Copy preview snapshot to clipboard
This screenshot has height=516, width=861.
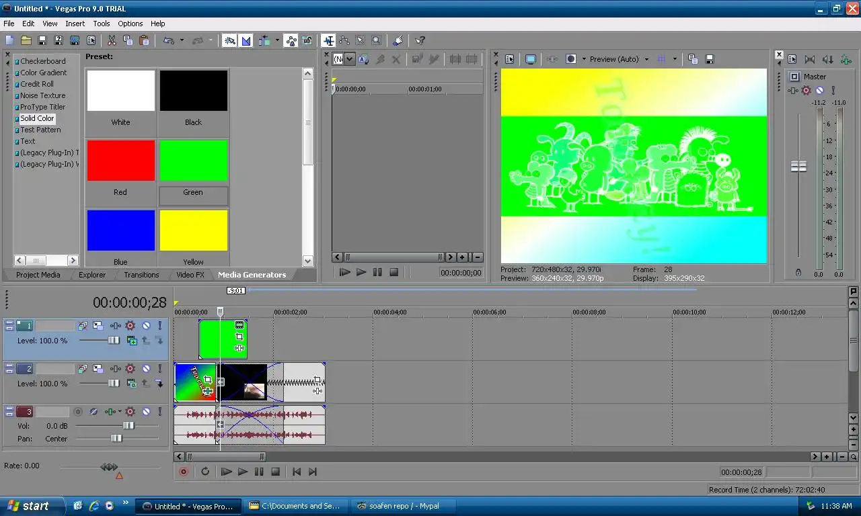(x=693, y=59)
